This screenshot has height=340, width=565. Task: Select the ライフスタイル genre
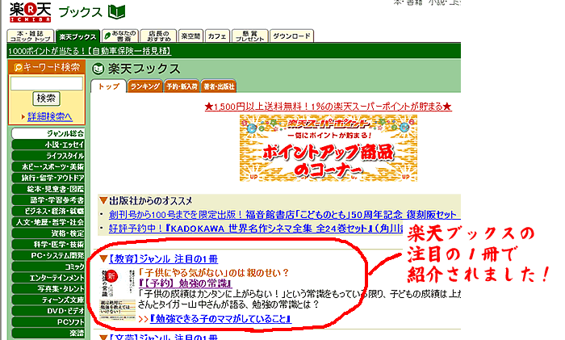(x=48, y=156)
